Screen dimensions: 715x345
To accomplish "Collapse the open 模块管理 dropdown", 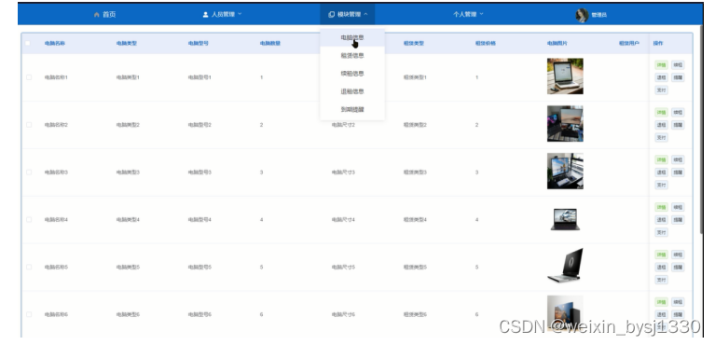I will coord(348,15).
